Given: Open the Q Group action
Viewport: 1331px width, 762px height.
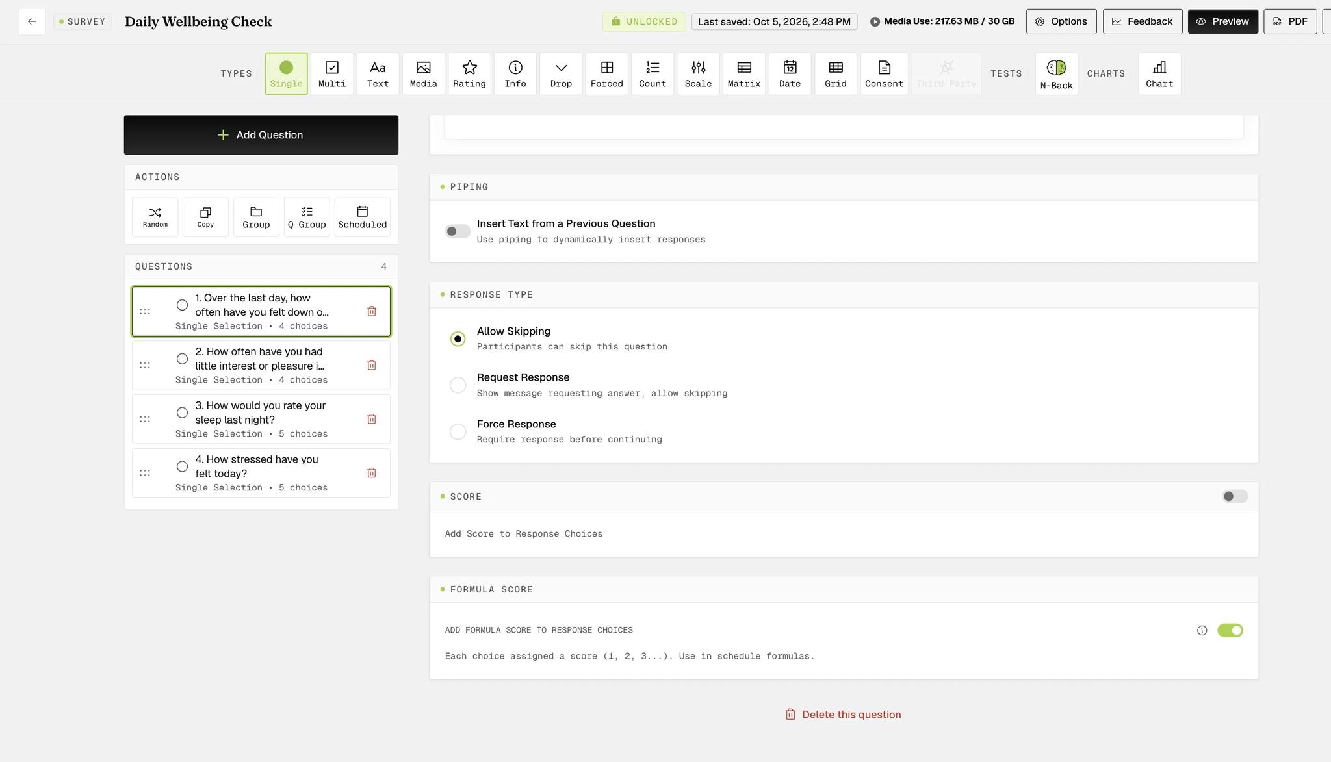Looking at the screenshot, I should click(x=307, y=217).
